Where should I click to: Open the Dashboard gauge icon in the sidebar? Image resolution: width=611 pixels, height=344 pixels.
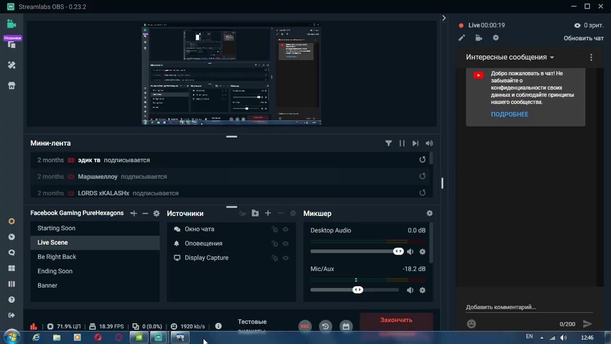coord(12,237)
